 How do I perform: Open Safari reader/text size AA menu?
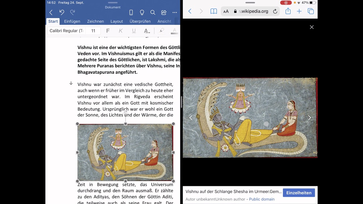click(x=226, y=12)
